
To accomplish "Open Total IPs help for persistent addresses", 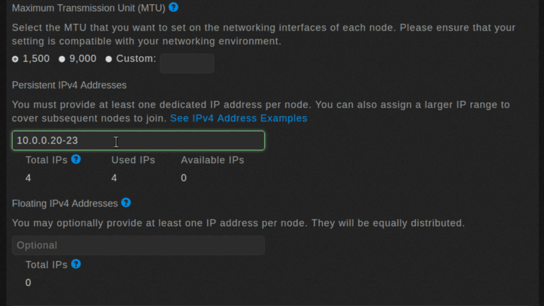I will [x=76, y=159].
